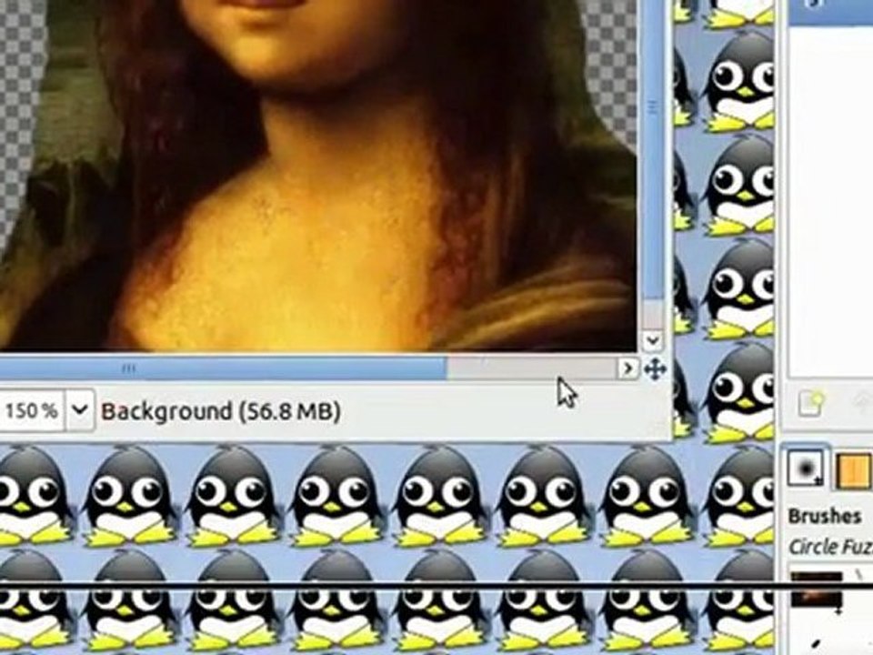873x655 pixels.
Task: Click the horizontal scrollbar thumb
Action: click(x=223, y=368)
